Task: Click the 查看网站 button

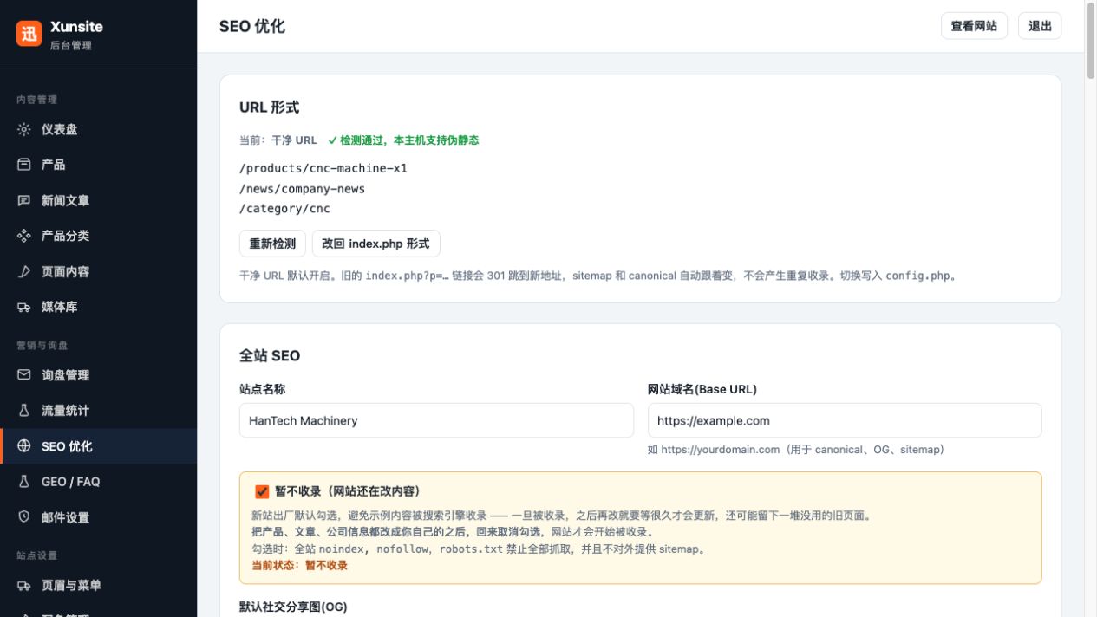Action: coord(974,26)
